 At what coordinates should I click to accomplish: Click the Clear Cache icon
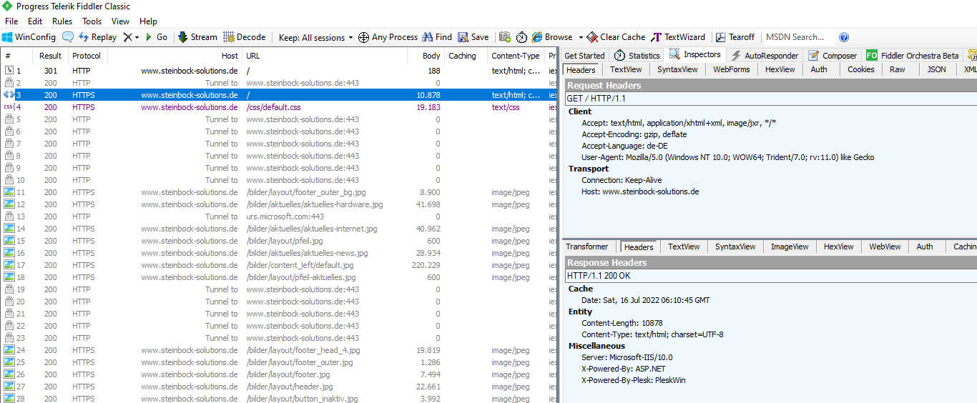(592, 37)
